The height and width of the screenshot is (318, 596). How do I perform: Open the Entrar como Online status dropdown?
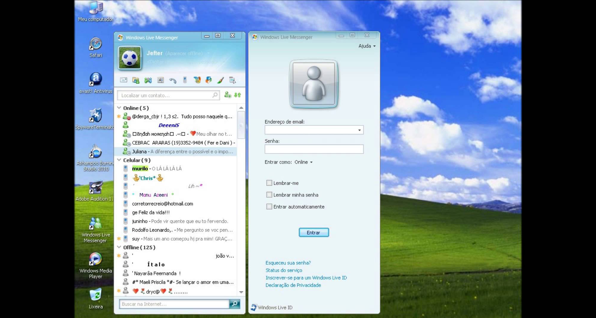click(303, 162)
